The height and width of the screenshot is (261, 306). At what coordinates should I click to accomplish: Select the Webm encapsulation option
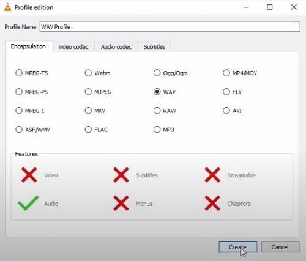(x=88, y=73)
